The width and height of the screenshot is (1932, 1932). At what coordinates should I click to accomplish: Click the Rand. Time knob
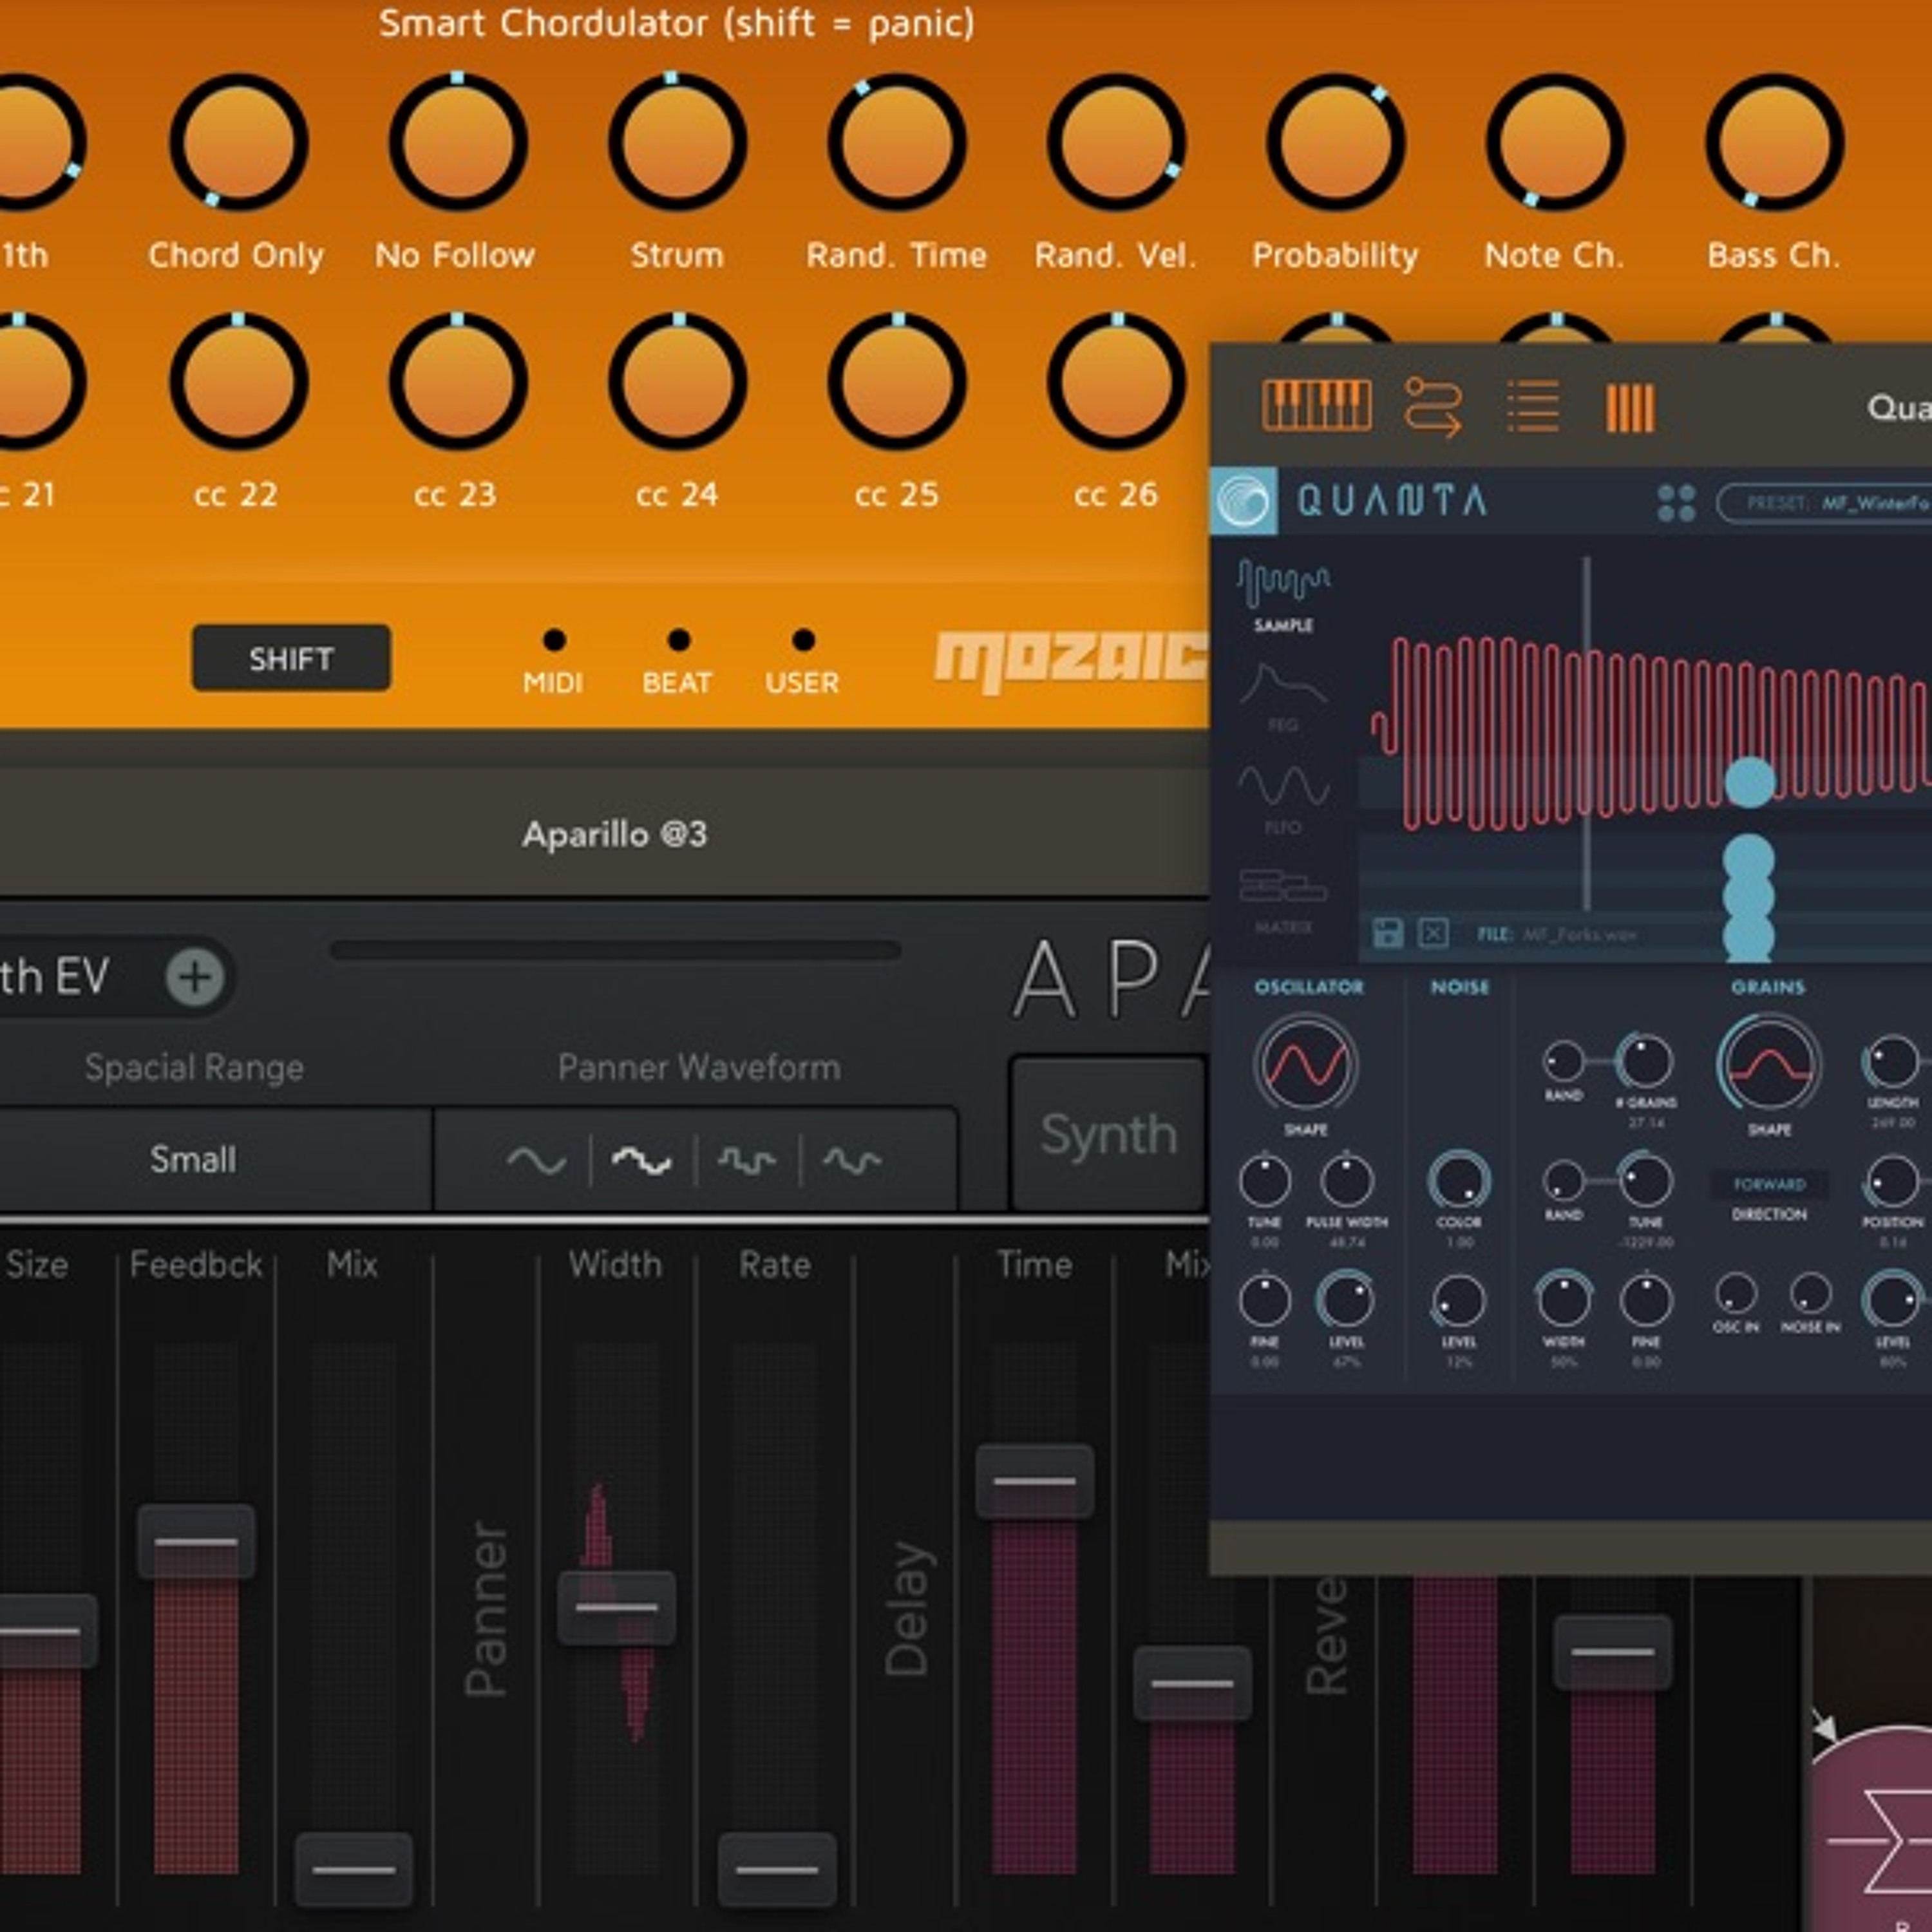(x=897, y=142)
